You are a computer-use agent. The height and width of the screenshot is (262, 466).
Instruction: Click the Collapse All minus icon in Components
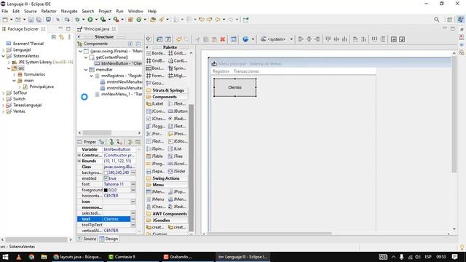(x=138, y=44)
